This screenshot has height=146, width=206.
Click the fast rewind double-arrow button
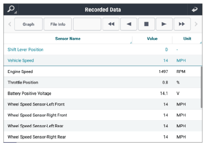click(x=111, y=24)
